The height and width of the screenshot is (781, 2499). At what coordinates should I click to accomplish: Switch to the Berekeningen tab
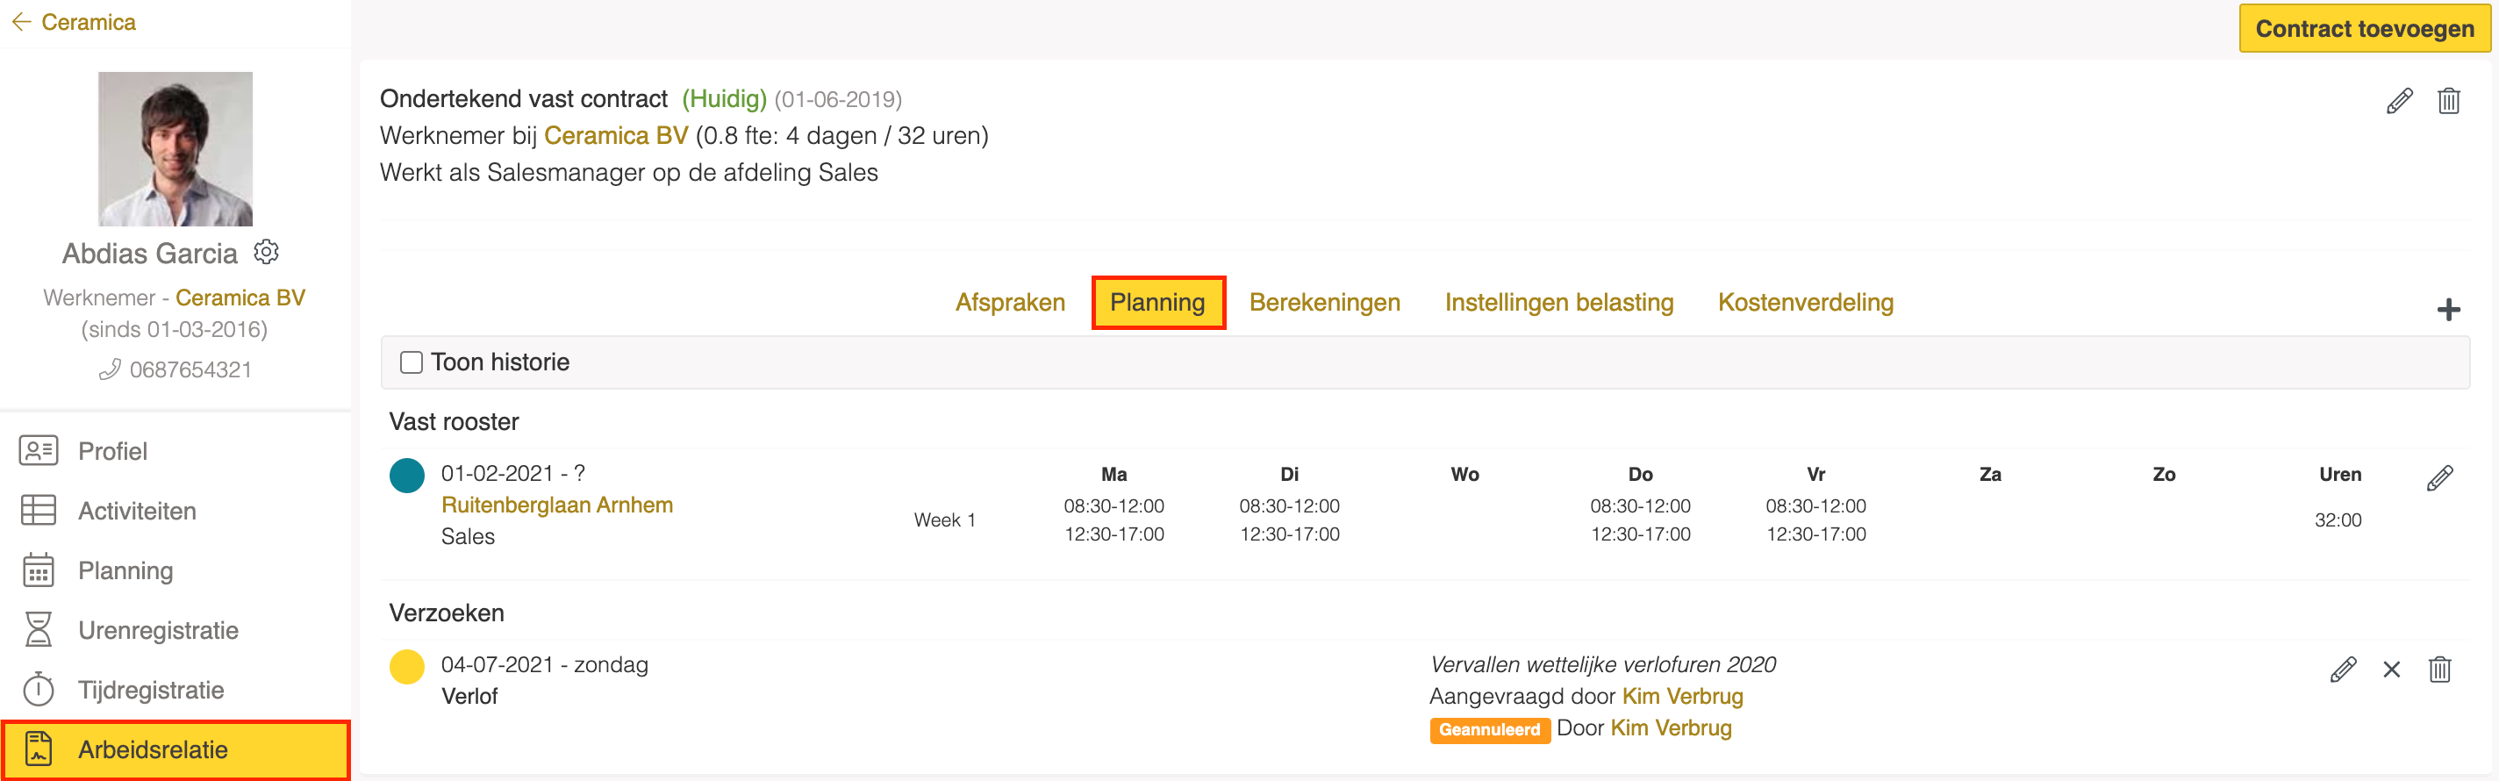click(1324, 303)
